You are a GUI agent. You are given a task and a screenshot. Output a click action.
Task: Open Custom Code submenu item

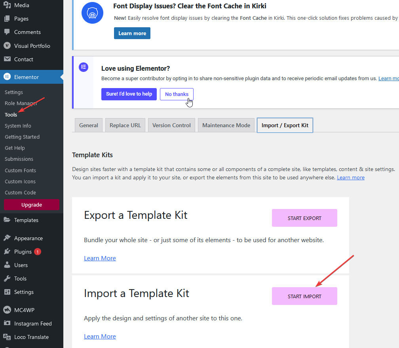(x=20, y=192)
